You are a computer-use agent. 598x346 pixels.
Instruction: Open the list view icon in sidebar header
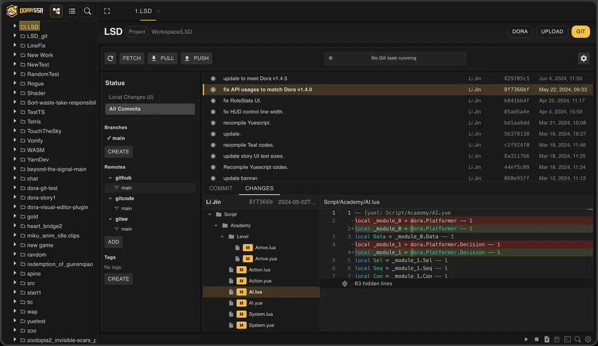point(72,11)
